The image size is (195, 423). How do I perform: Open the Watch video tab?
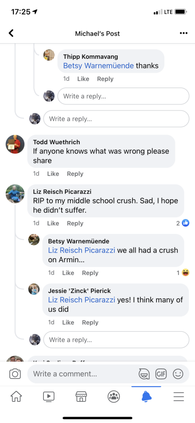(49, 397)
